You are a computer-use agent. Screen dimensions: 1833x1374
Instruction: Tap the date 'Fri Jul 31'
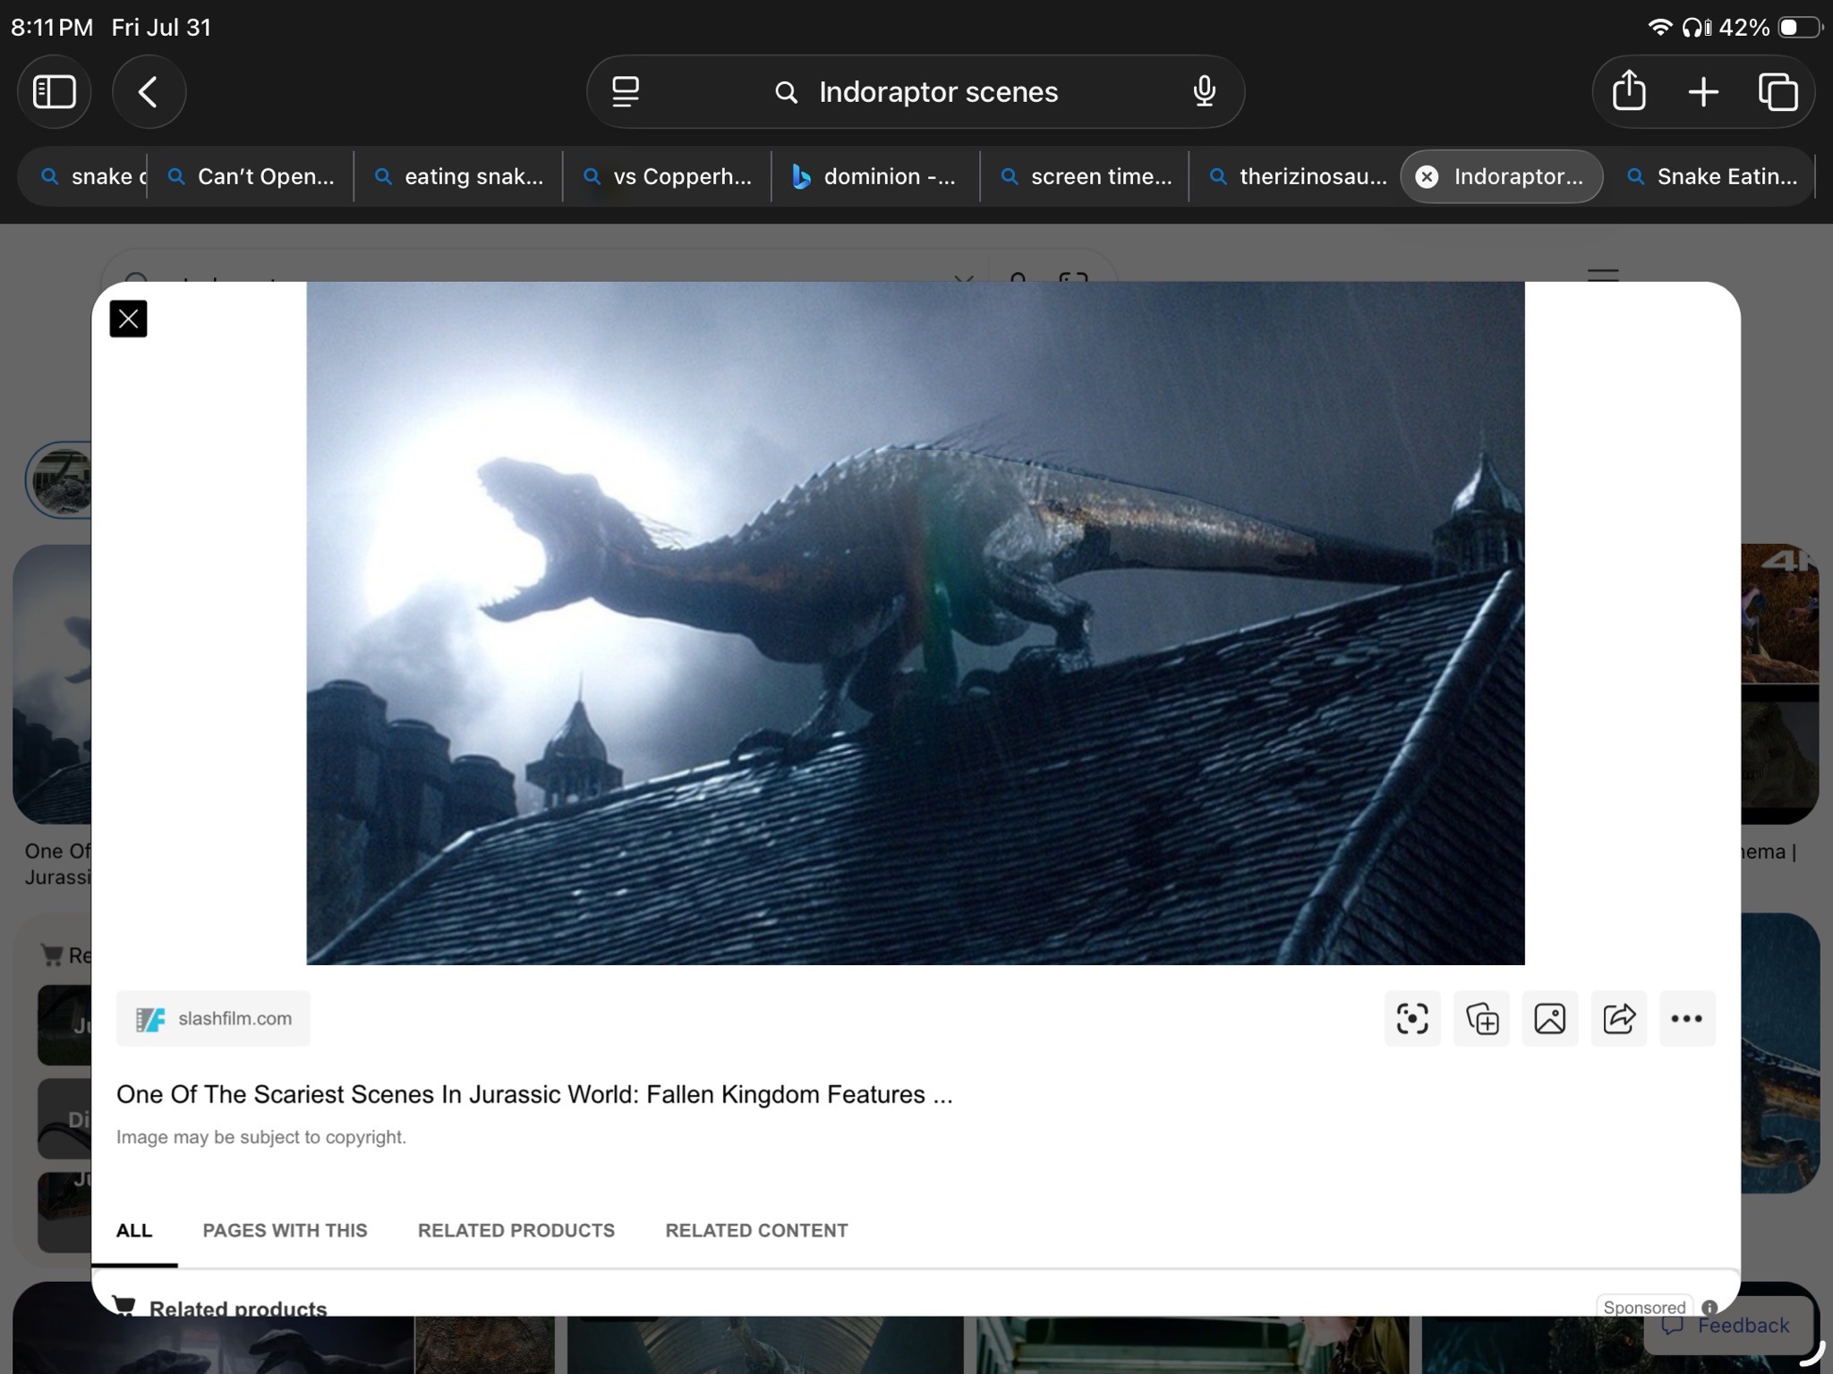(161, 27)
